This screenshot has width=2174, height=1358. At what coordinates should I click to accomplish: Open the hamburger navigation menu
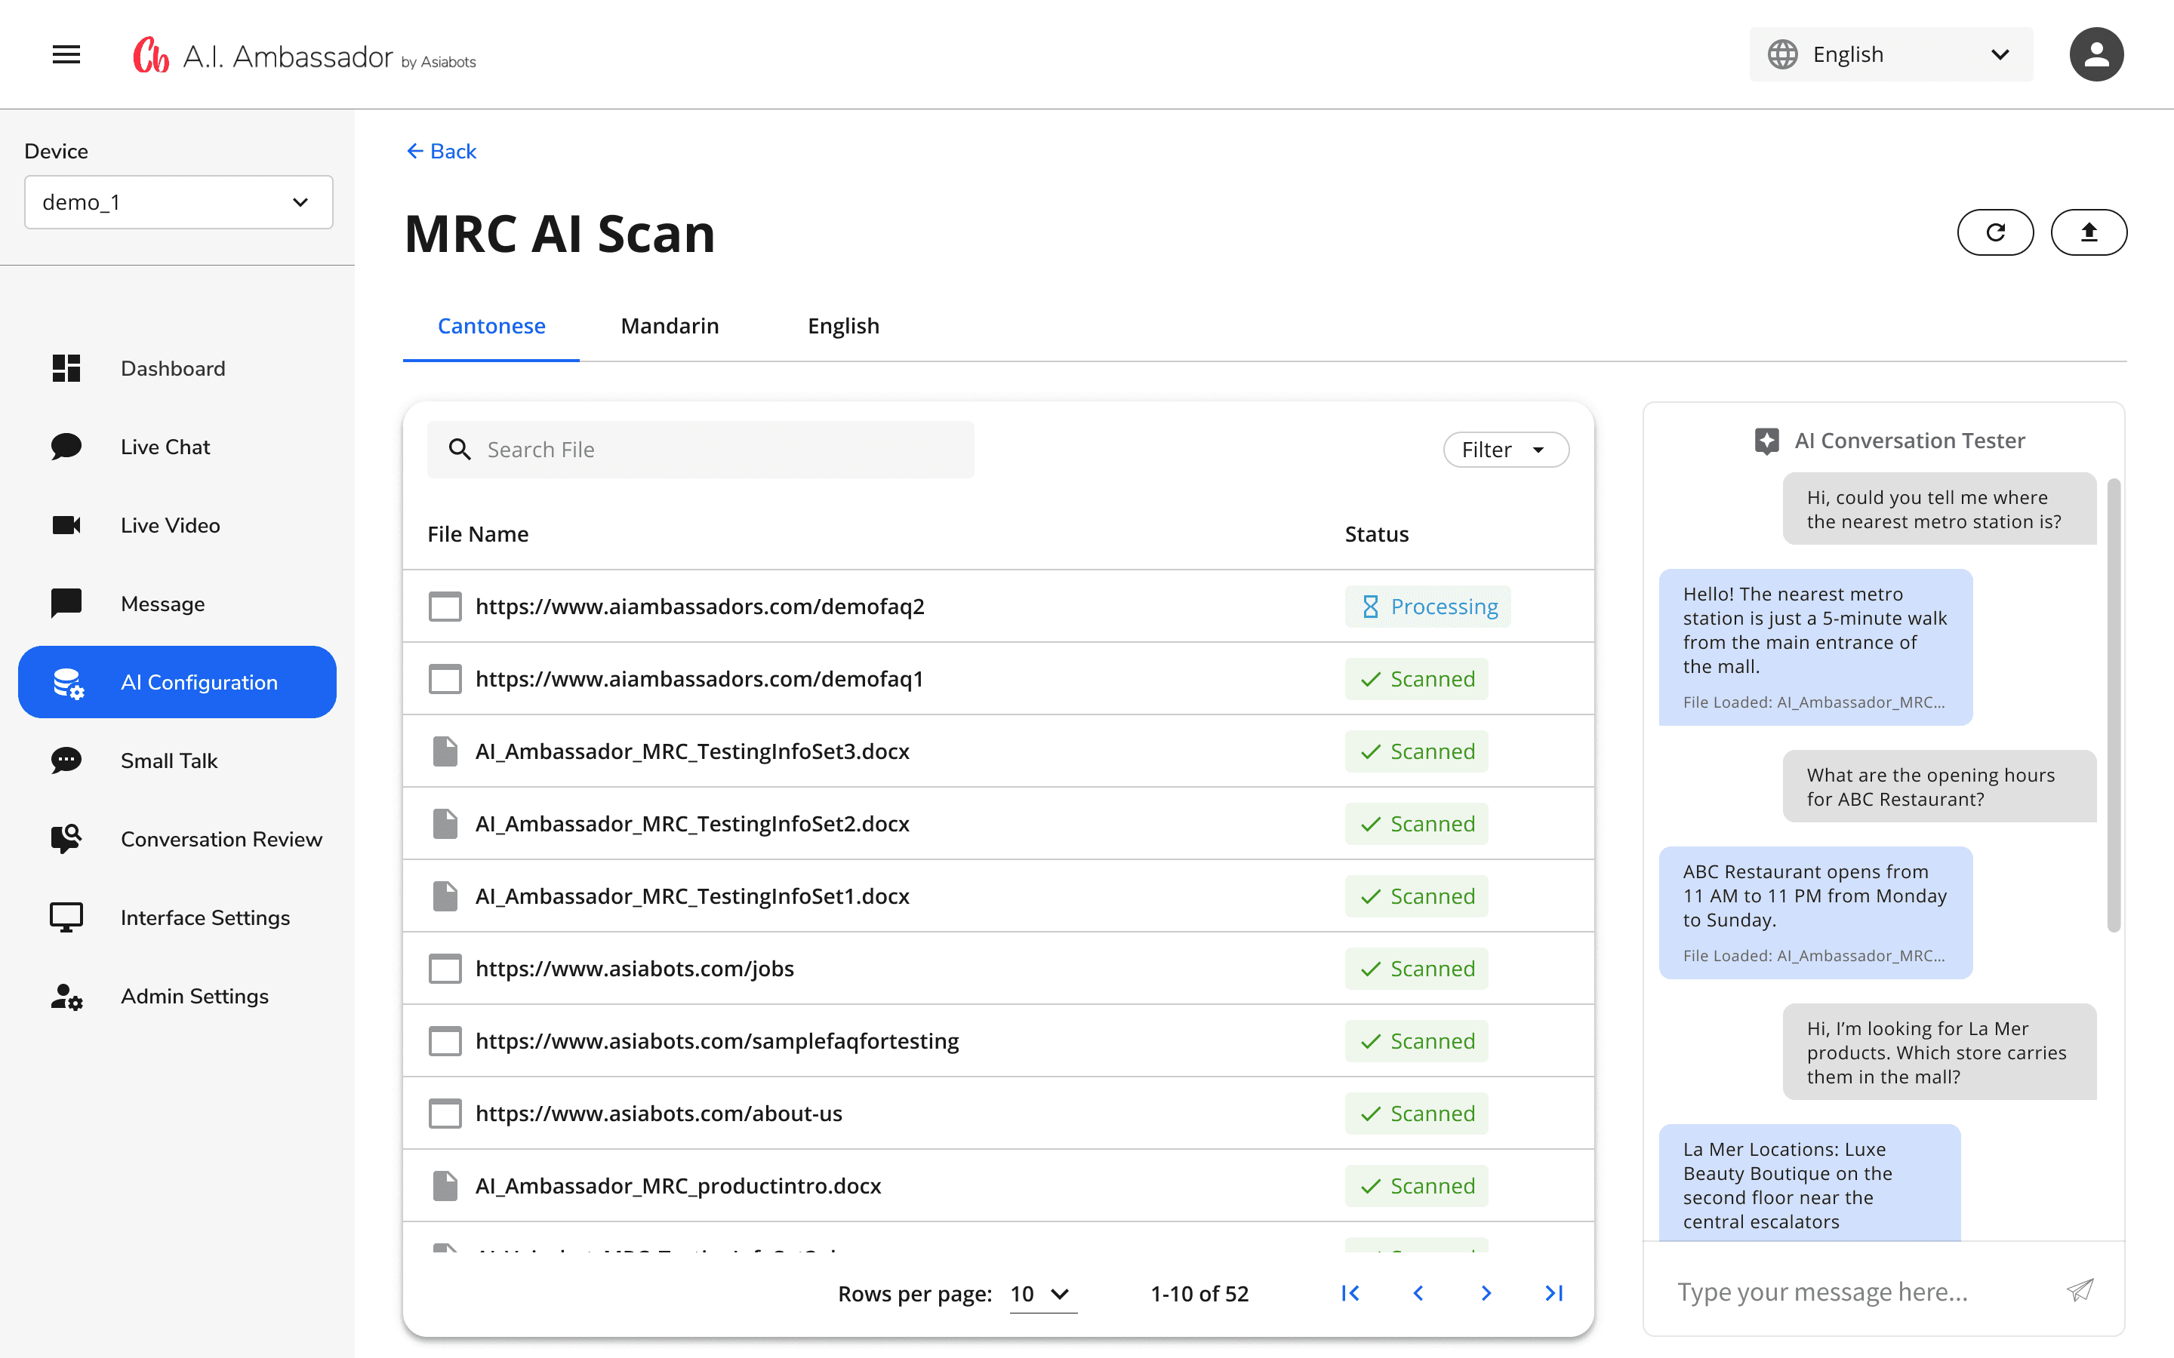[x=66, y=55]
